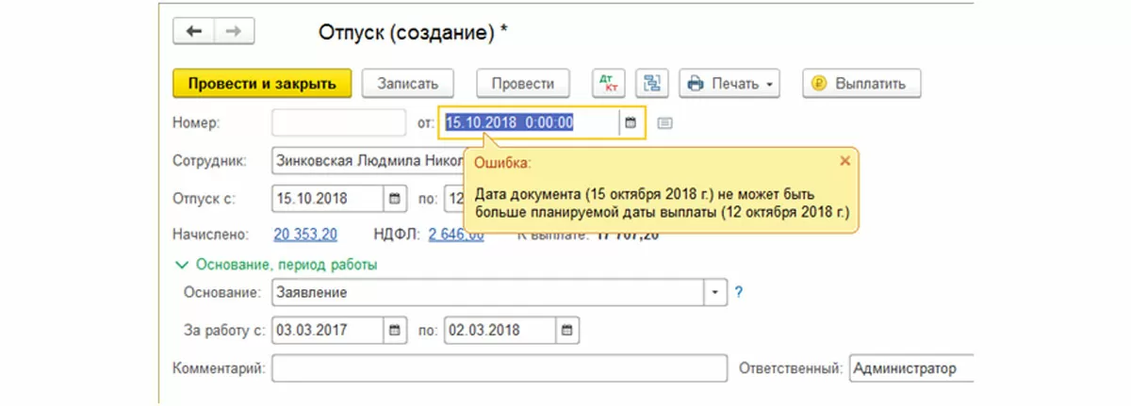Click the period end date 02.03.2018
The height and width of the screenshot is (406, 1131).
(x=499, y=331)
